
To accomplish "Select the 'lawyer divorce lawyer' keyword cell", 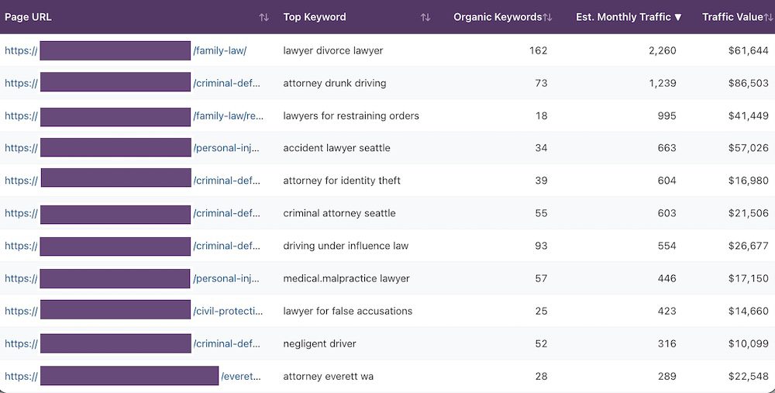I will click(x=333, y=50).
